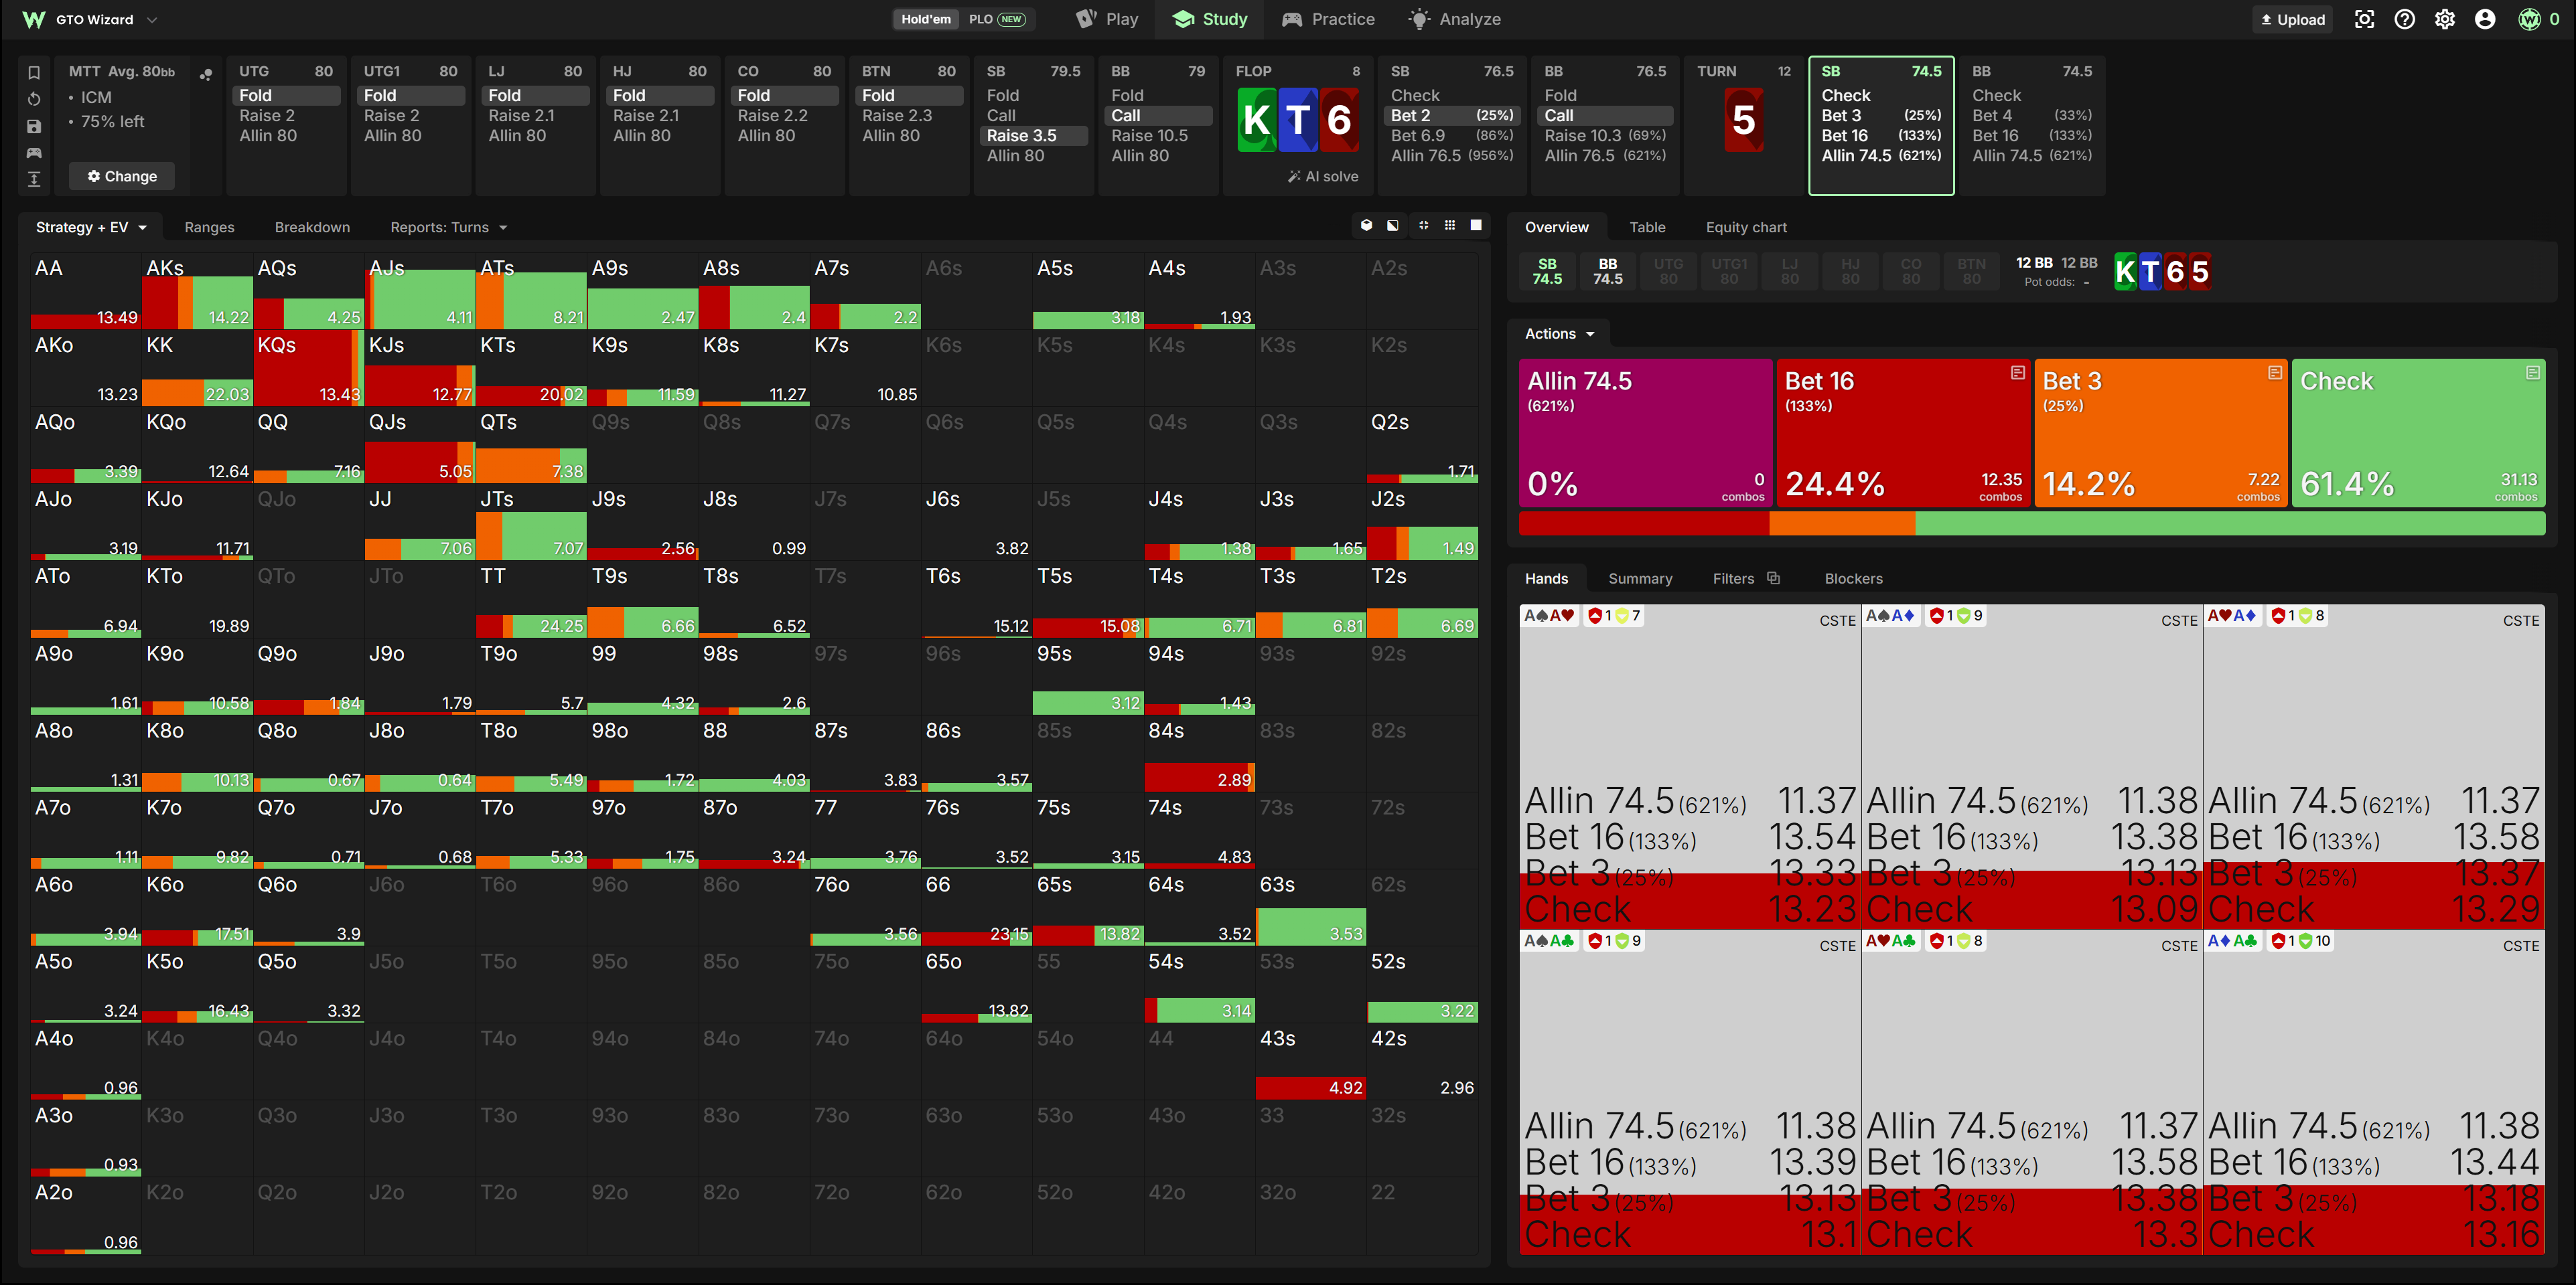
Task: Select the diagonal split square view icon
Action: tap(1393, 226)
